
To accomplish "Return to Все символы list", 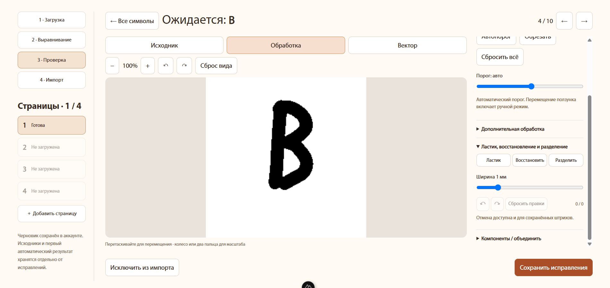I will (132, 21).
